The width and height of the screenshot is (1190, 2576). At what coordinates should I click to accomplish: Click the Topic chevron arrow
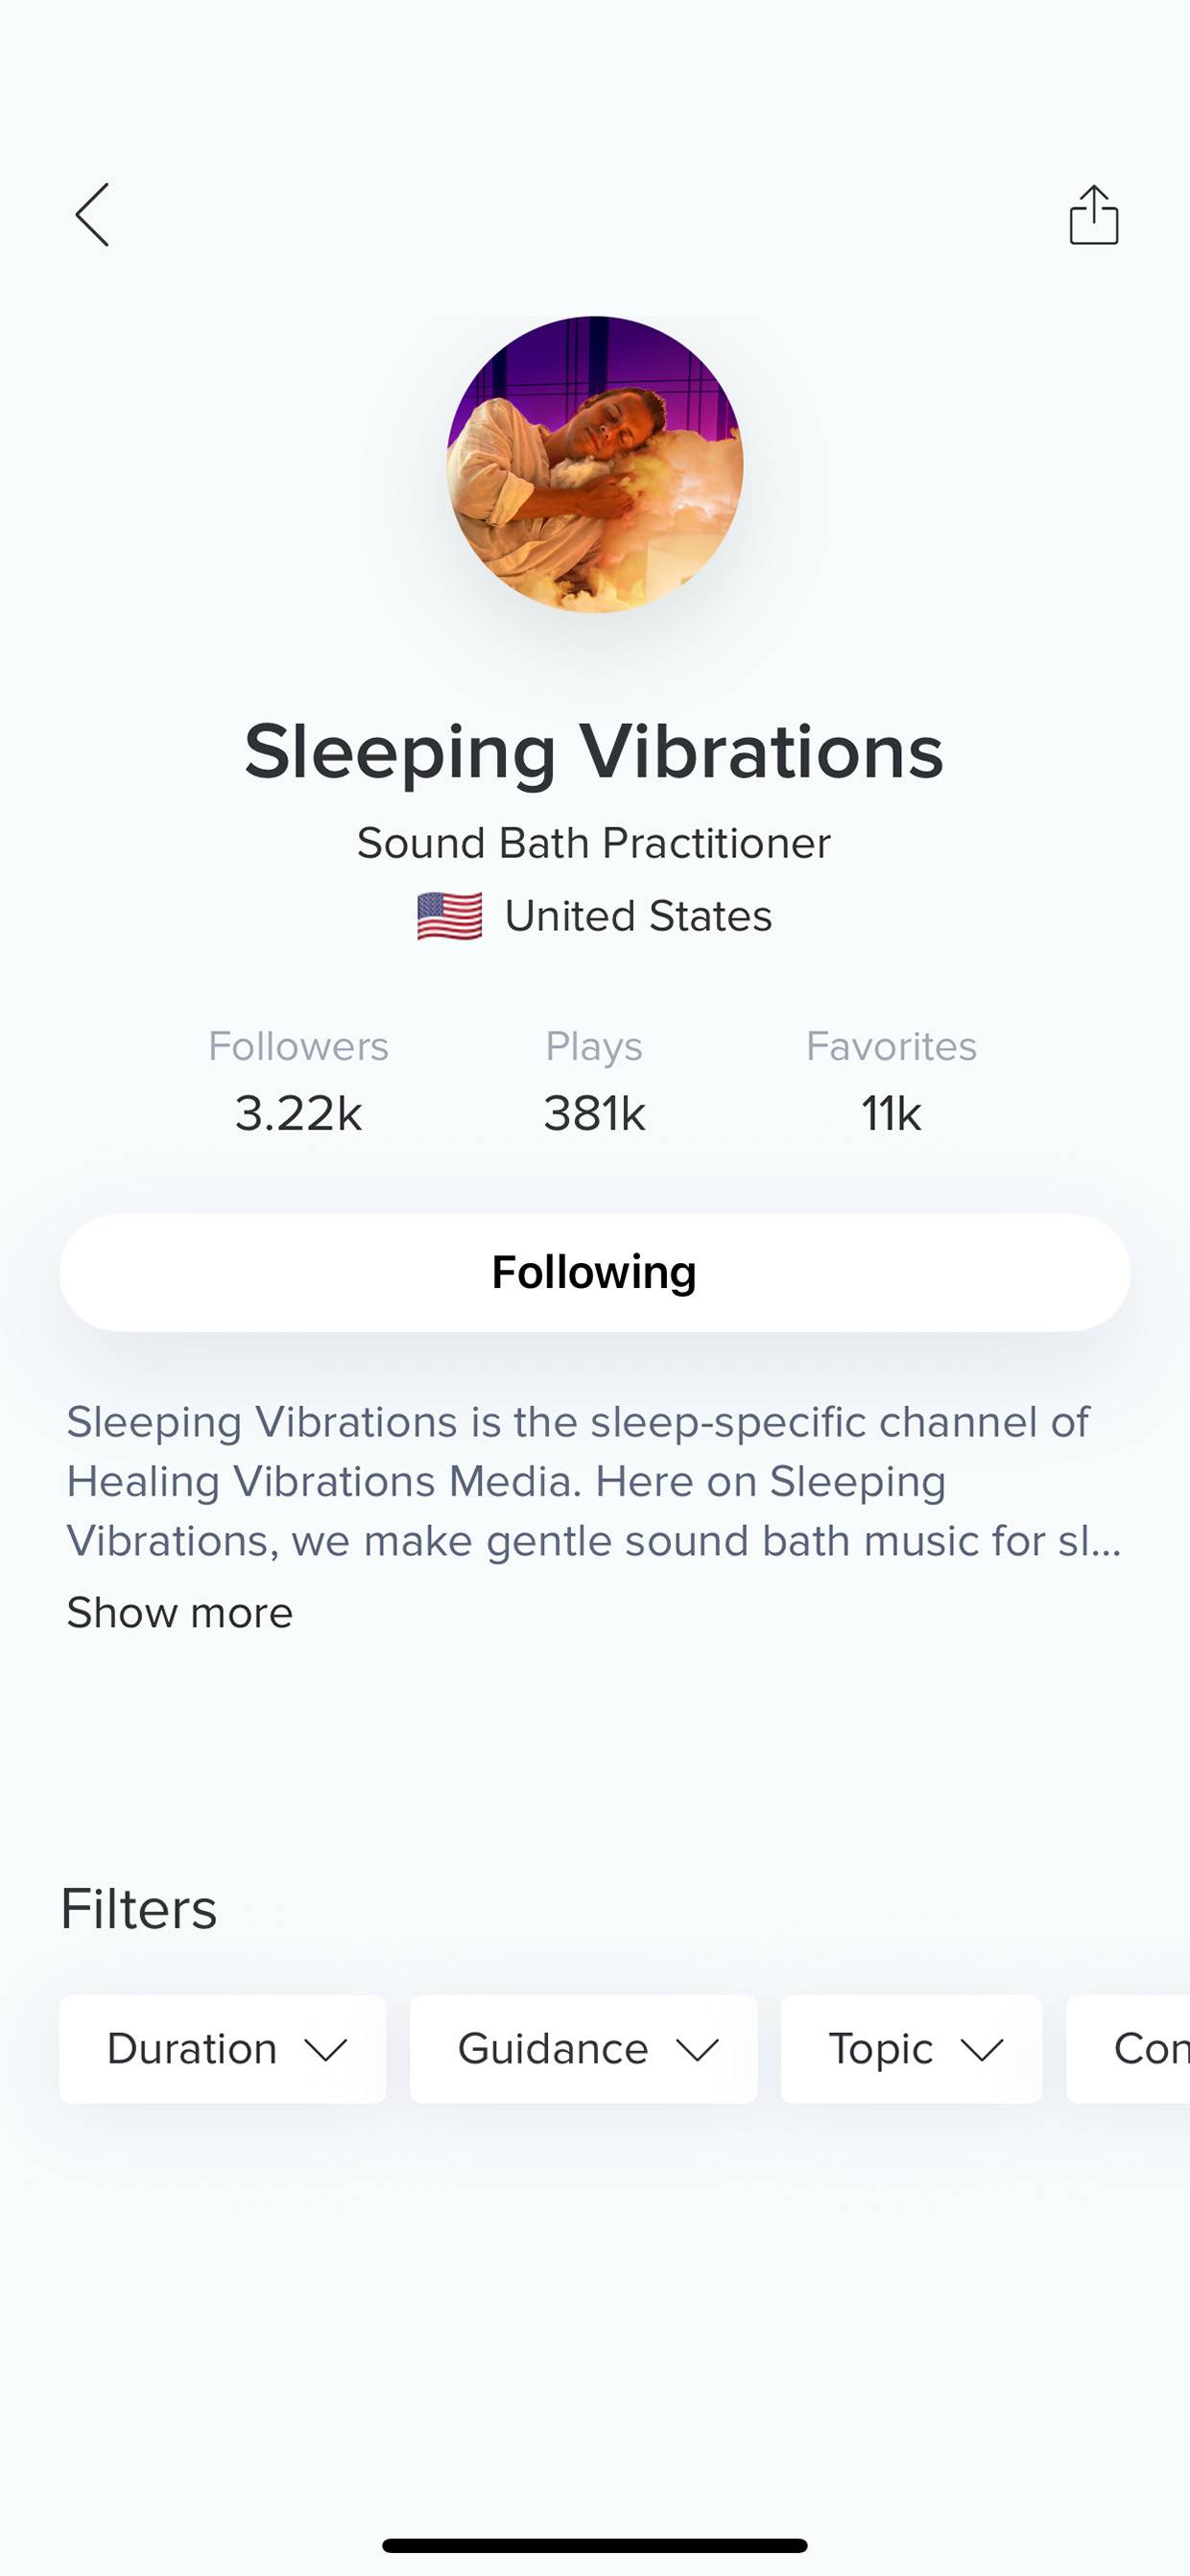(x=982, y=2050)
